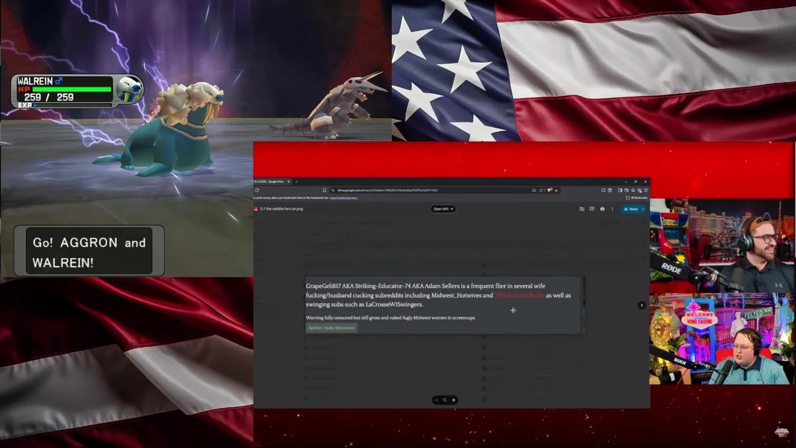Click the WALREIN HP bar
796x448 pixels.
click(x=72, y=89)
